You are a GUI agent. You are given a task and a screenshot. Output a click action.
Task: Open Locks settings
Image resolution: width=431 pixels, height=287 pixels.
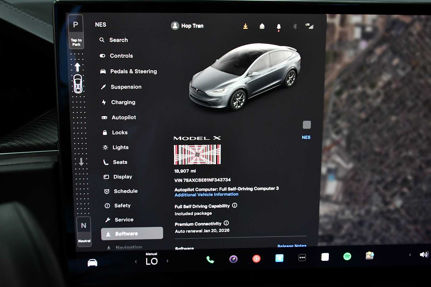[115, 132]
